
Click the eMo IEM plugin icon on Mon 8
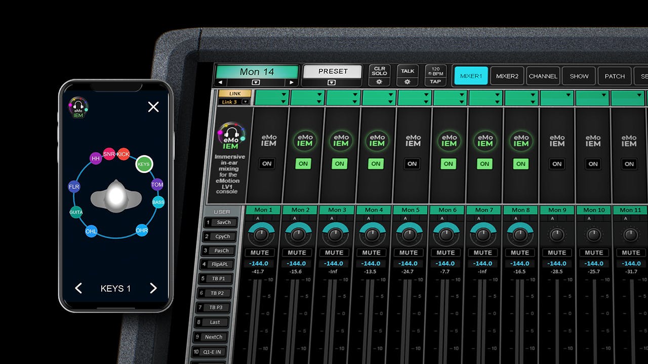coord(521,141)
